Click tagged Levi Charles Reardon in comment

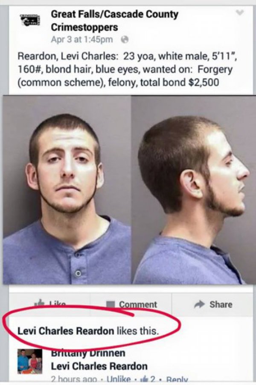click(99, 366)
